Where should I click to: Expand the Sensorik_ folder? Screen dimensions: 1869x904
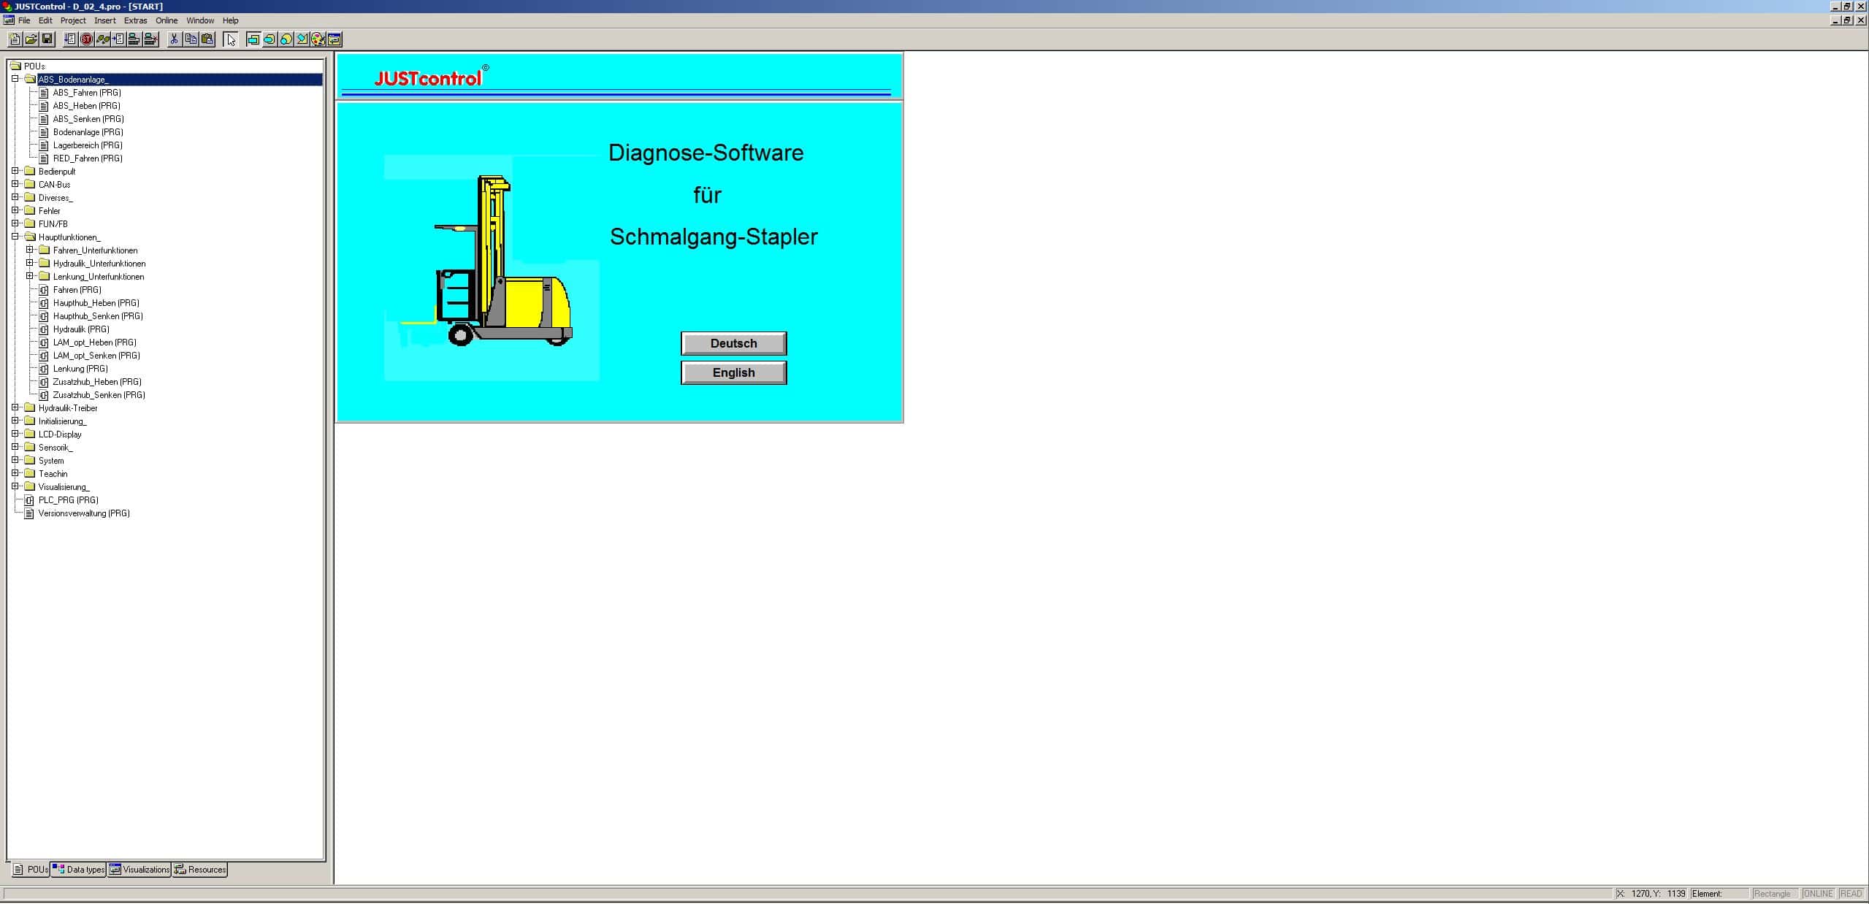(x=15, y=447)
